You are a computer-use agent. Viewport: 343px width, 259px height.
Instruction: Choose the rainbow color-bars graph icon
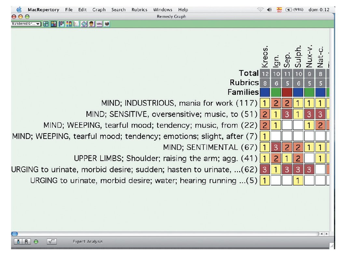coord(69,24)
